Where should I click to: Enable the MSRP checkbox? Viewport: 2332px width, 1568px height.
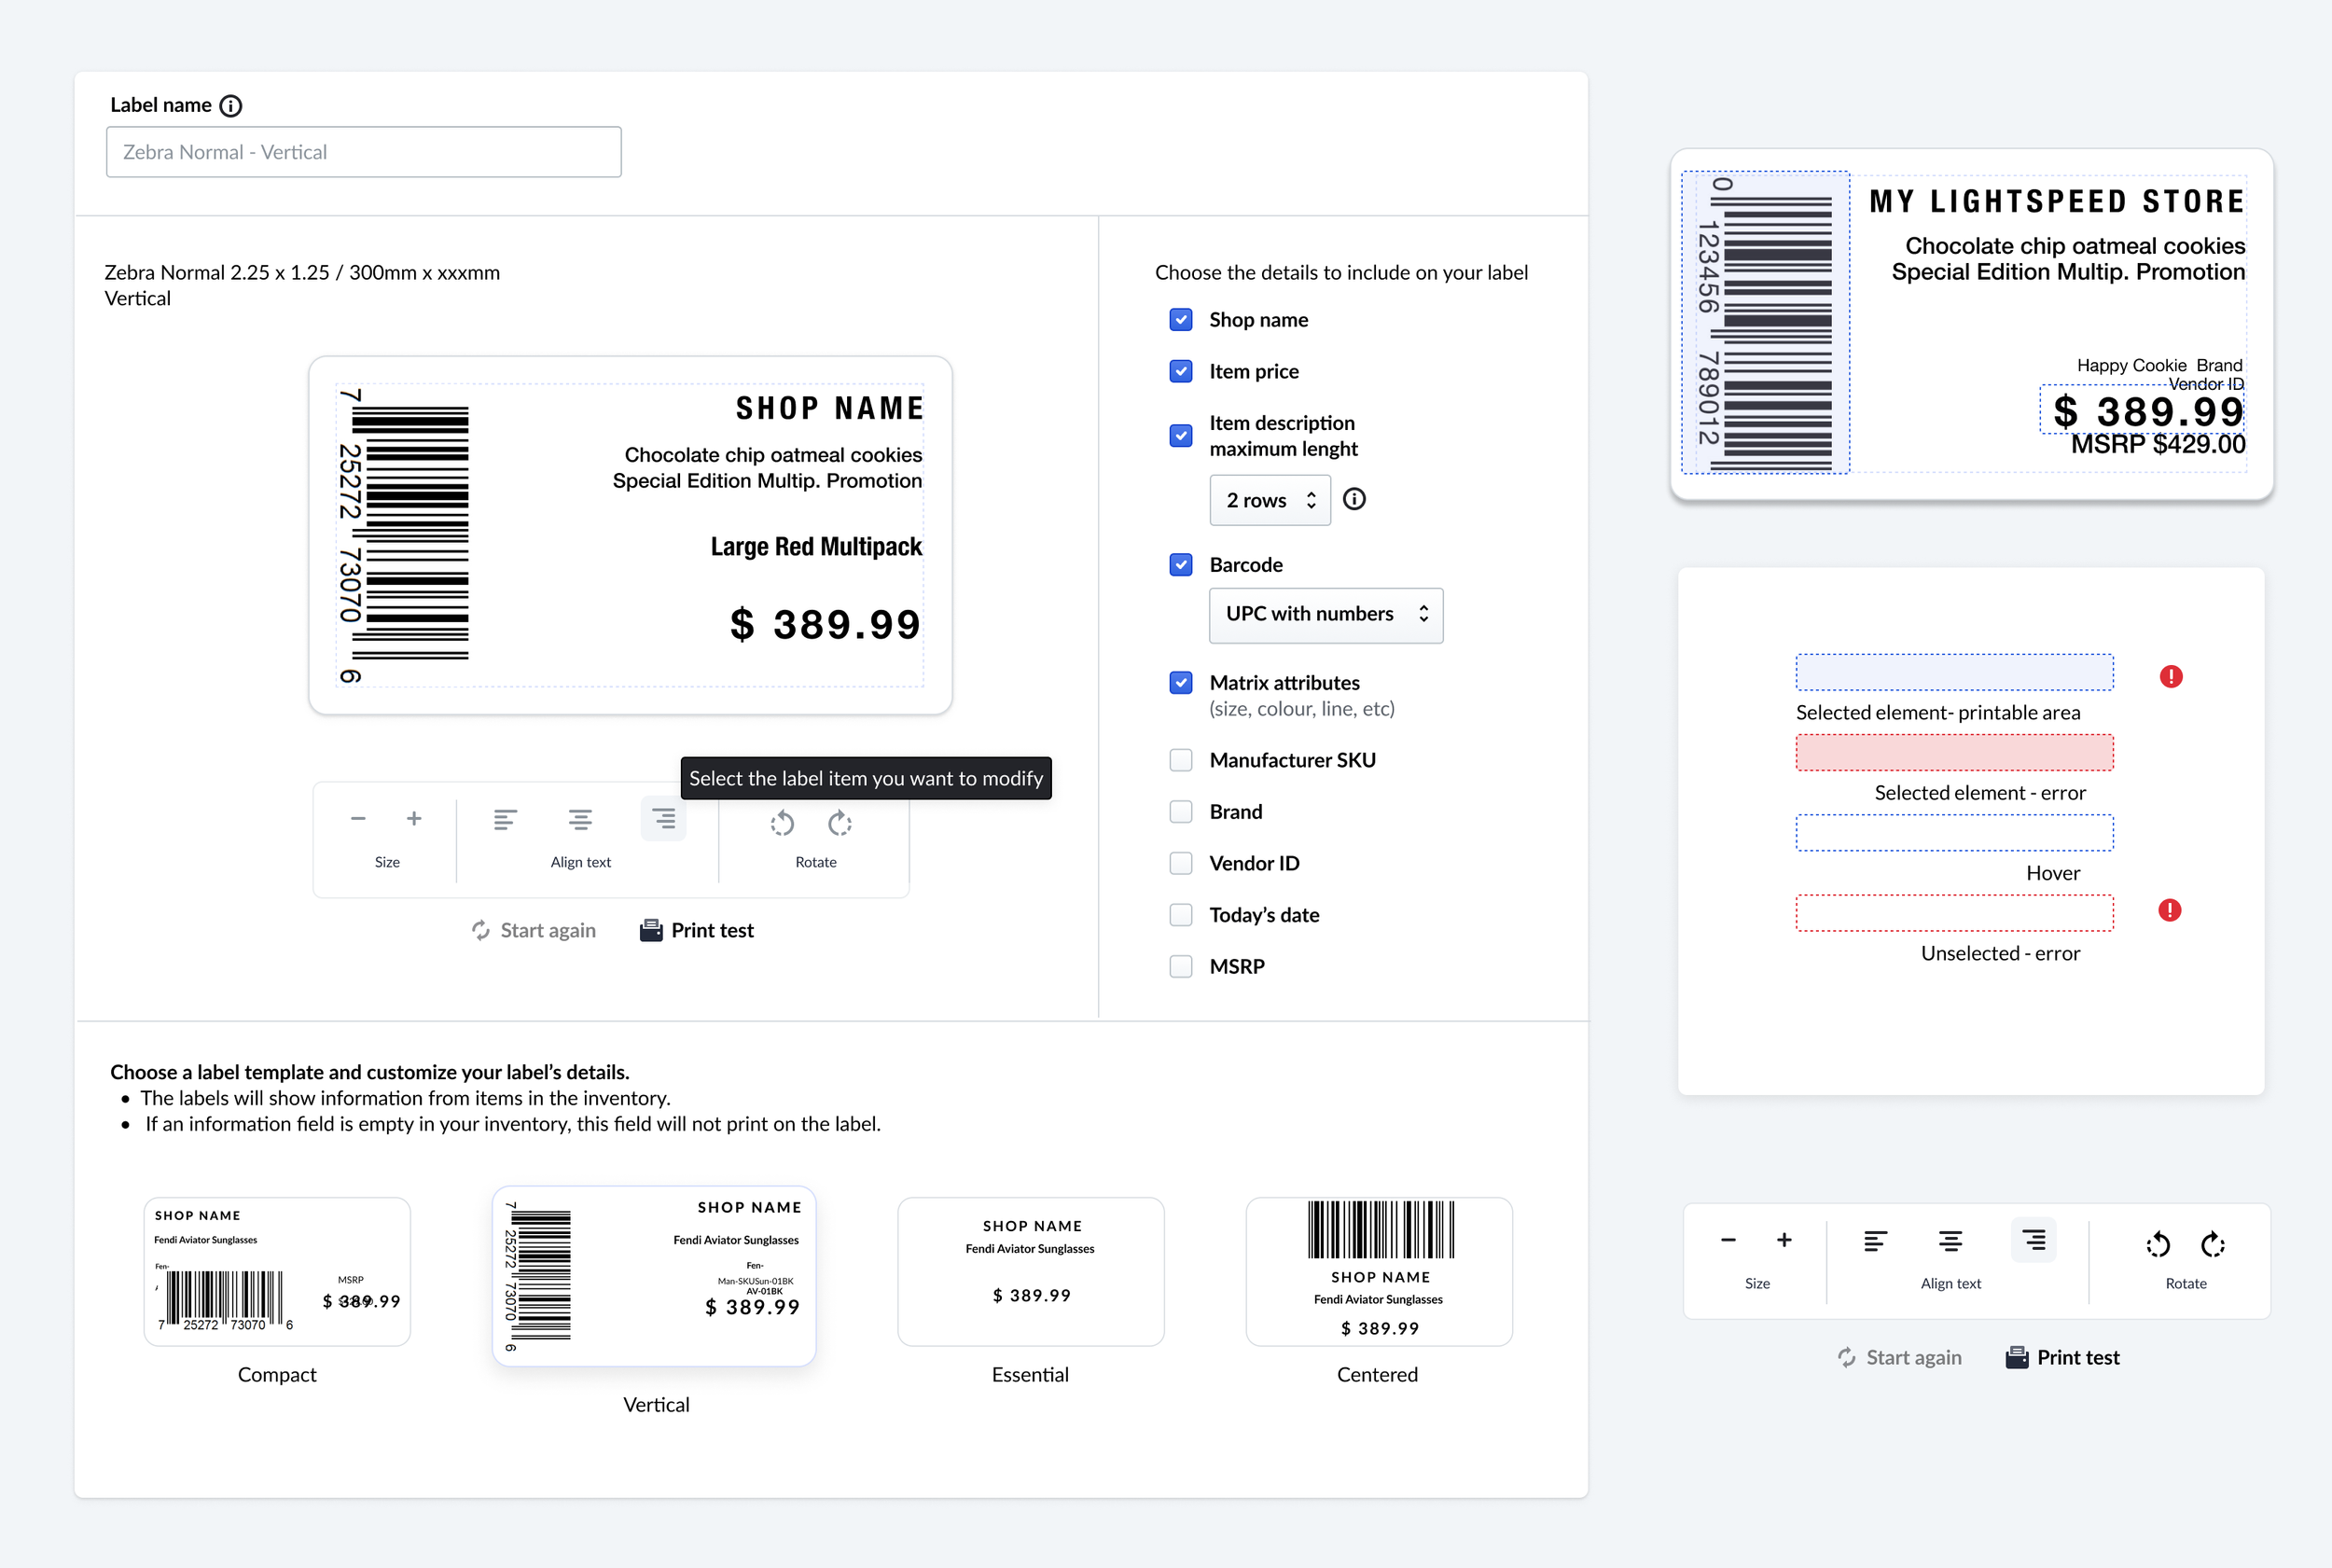tap(1181, 967)
